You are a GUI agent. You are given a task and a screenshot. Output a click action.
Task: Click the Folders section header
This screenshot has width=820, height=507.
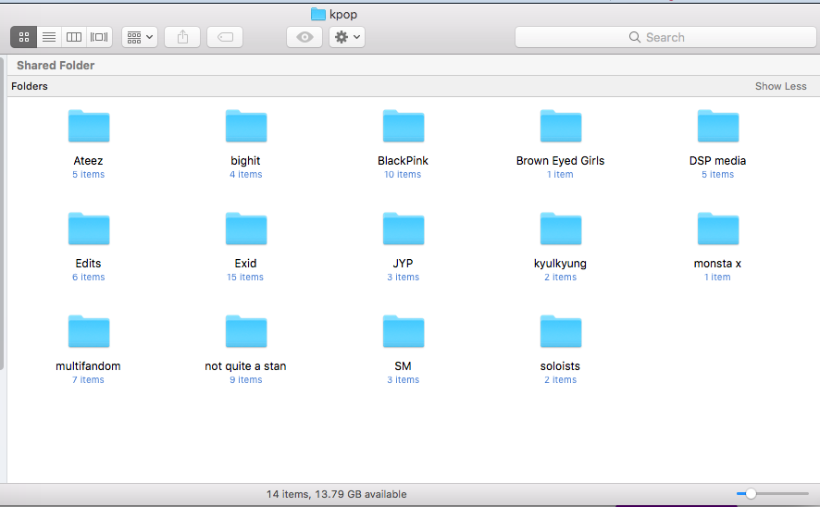coord(30,86)
